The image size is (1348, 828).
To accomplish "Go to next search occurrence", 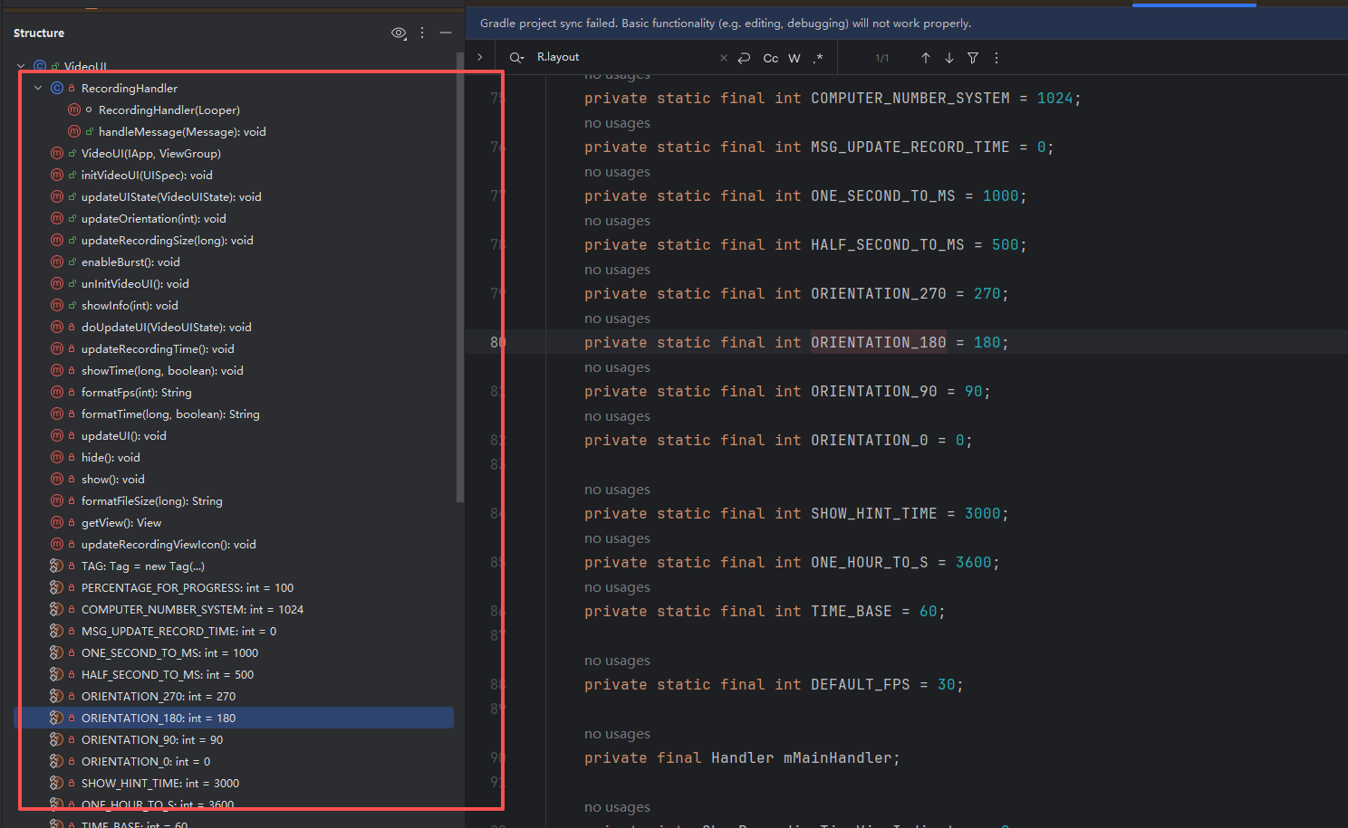I will 949,58.
